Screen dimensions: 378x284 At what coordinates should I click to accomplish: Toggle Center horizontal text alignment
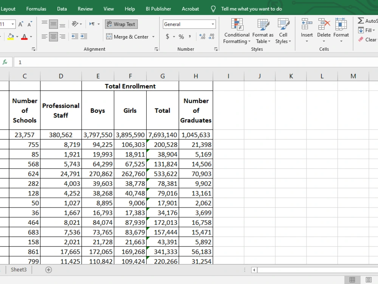point(53,37)
